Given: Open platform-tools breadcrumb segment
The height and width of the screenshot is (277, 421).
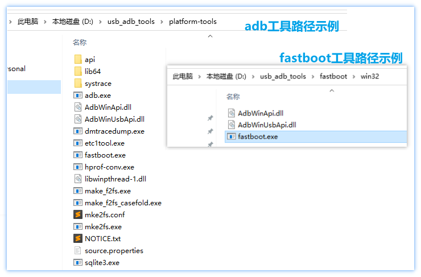Looking at the screenshot, I should click(x=192, y=22).
